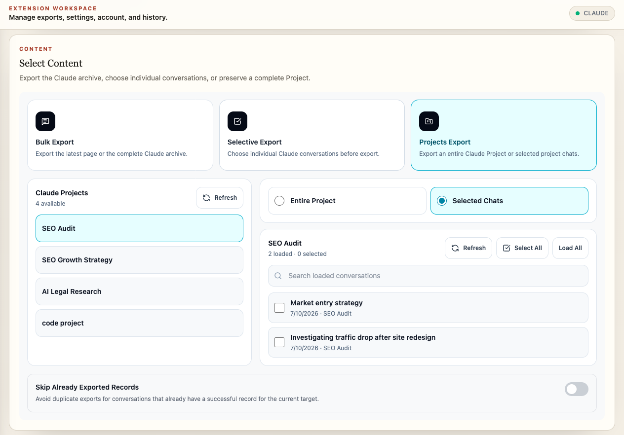Select the AI Legal Research project

[139, 291]
